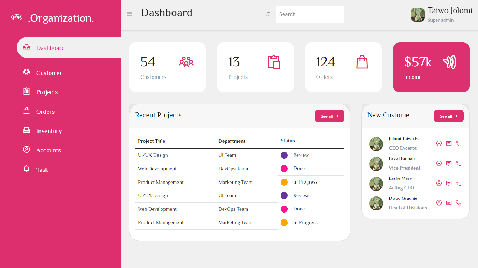478x268 pixels.
Task: Click Fayo Hunnah's avatar thumbnail
Action: click(x=376, y=164)
